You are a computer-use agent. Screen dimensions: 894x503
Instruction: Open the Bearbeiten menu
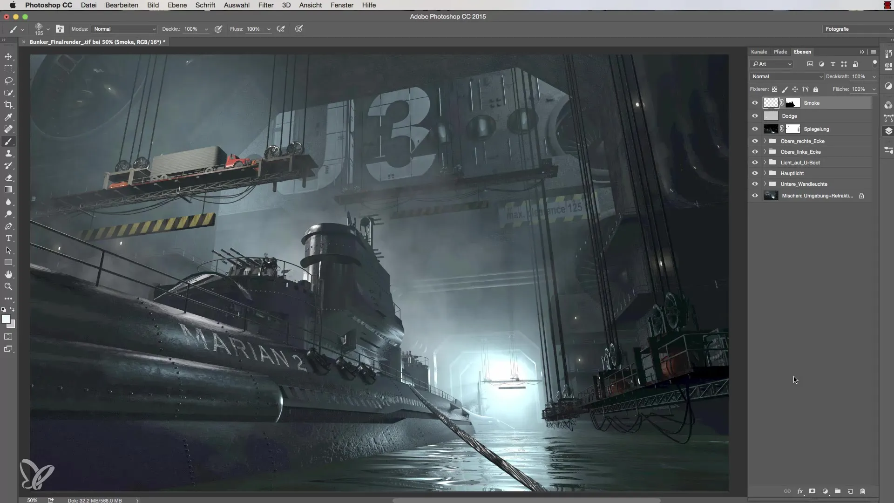point(122,5)
